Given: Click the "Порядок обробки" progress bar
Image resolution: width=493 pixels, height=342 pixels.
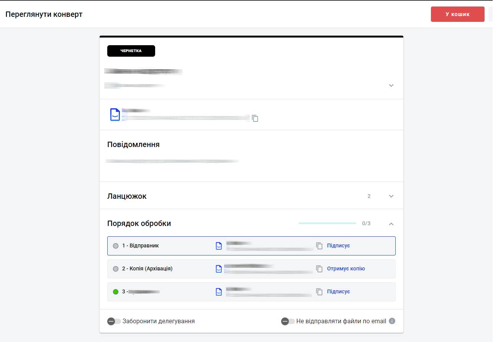Looking at the screenshot, I should tap(328, 223).
